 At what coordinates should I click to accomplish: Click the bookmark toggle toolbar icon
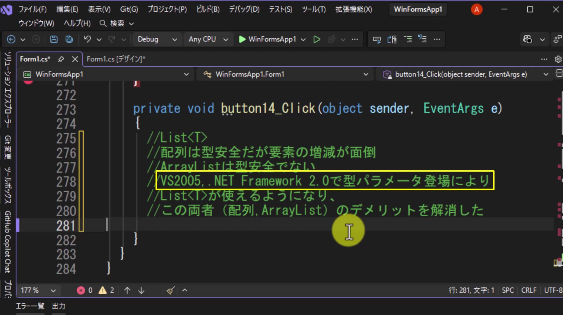(392, 39)
